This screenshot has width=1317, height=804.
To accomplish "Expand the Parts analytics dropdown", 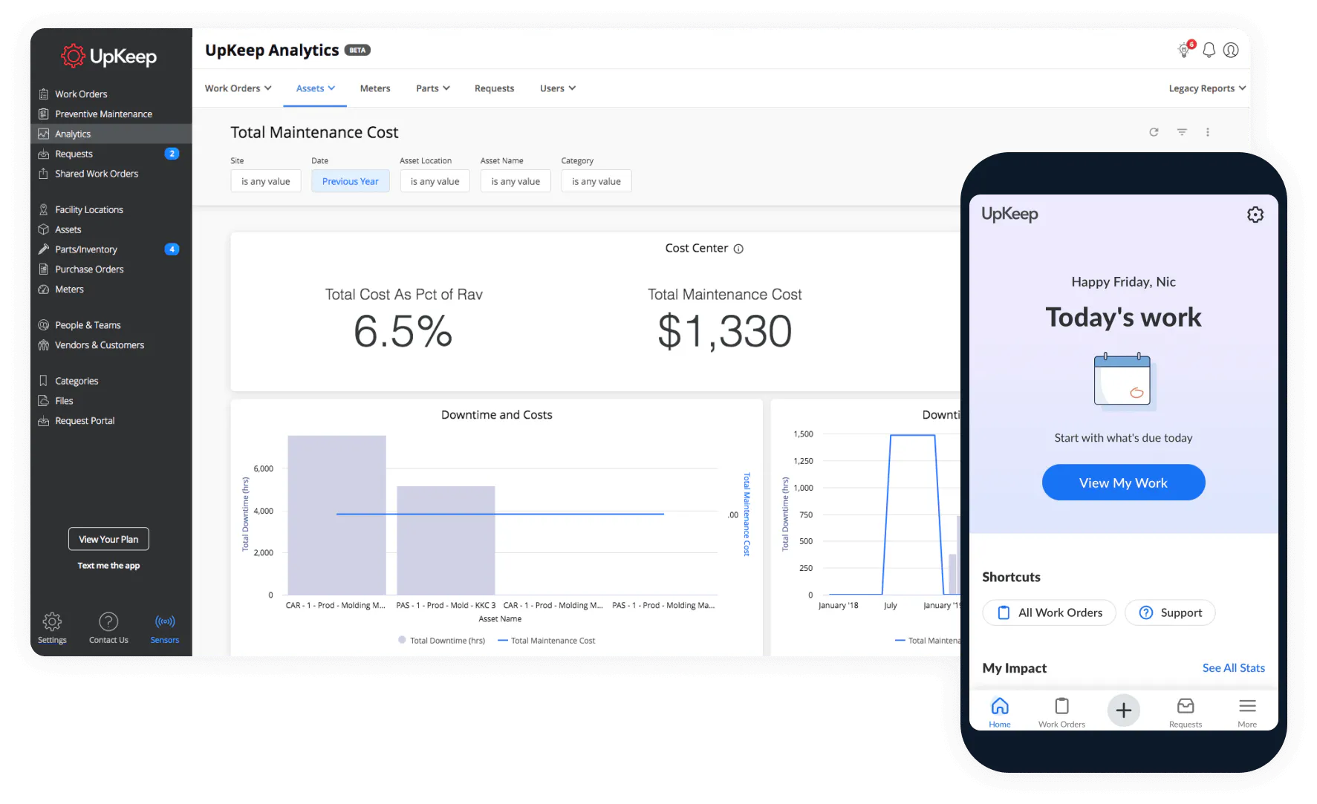I will [433, 88].
